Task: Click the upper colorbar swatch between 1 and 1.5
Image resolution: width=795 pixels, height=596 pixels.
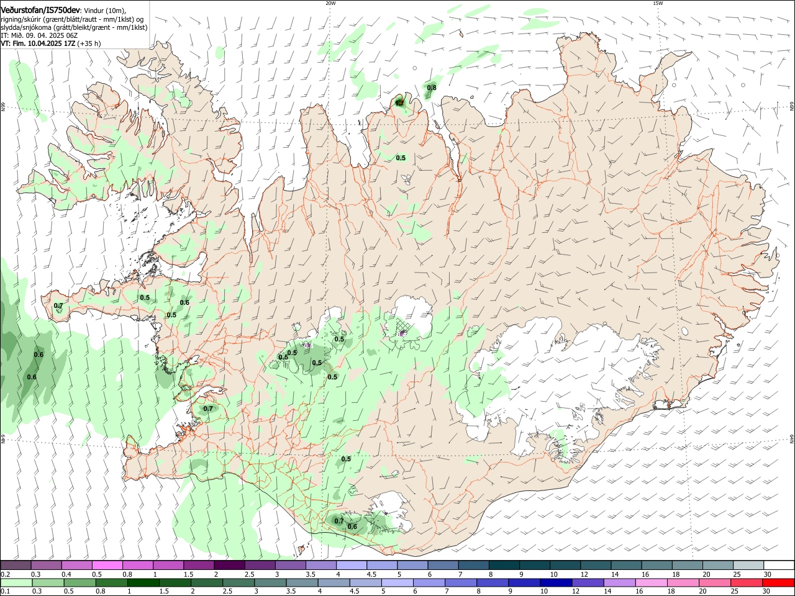Action: click(x=168, y=566)
